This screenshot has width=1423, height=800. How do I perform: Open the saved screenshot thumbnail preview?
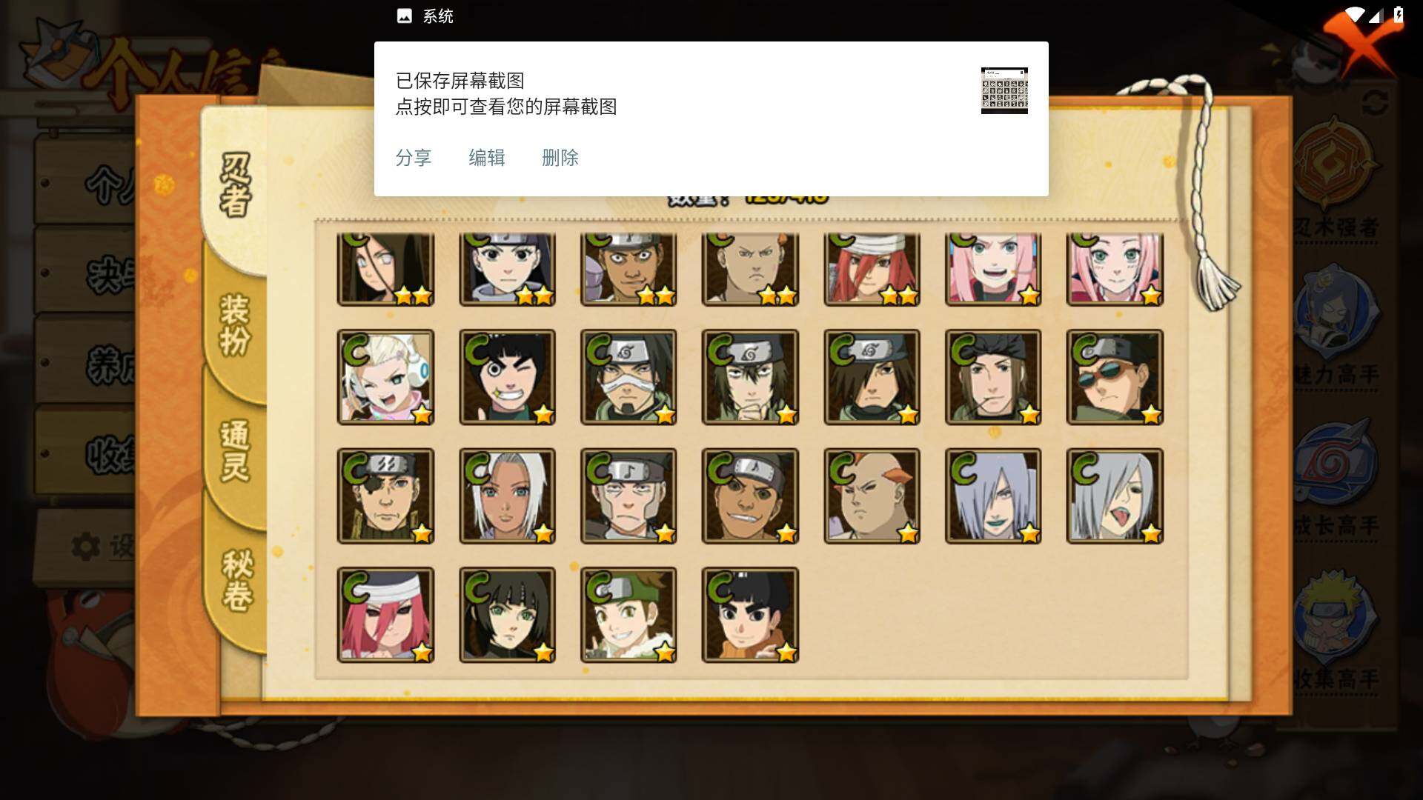pyautogui.click(x=1004, y=90)
